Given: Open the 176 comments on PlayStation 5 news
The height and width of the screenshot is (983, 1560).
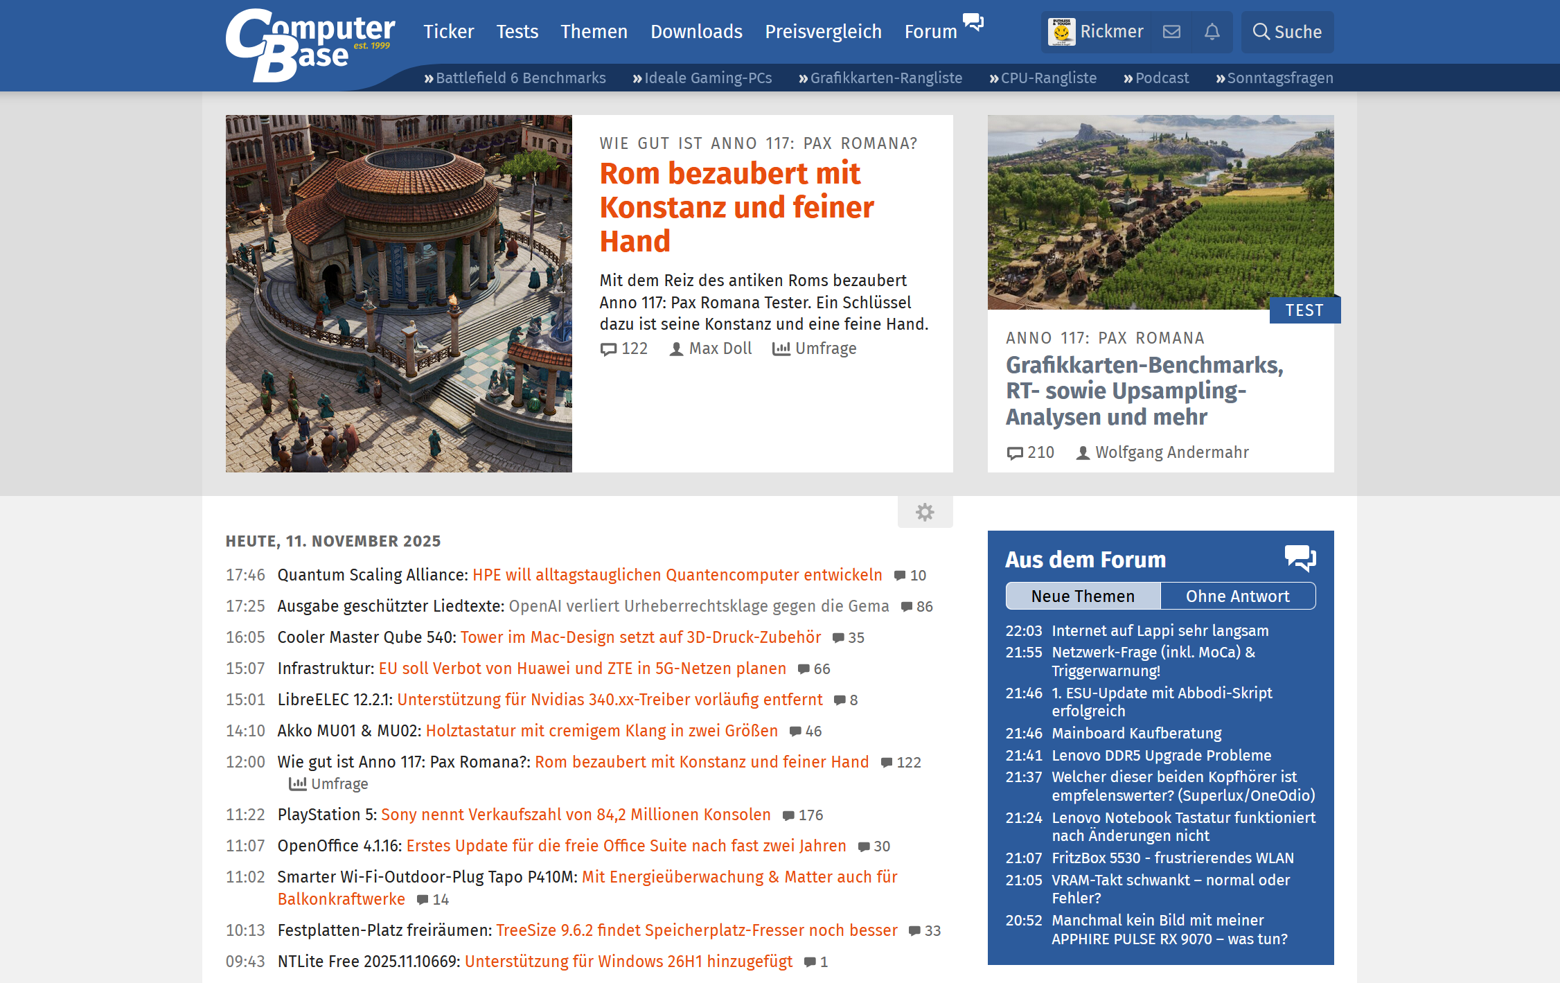Looking at the screenshot, I should point(803,815).
